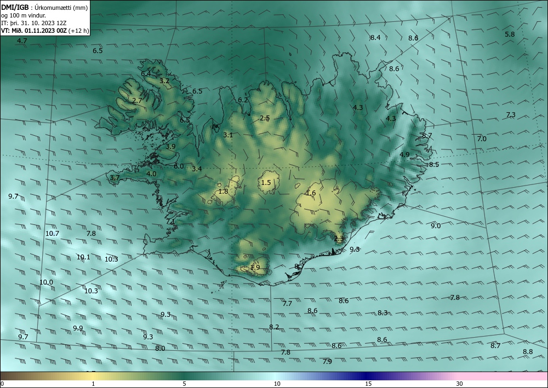Click the glacier value '1.5'

(x=266, y=182)
